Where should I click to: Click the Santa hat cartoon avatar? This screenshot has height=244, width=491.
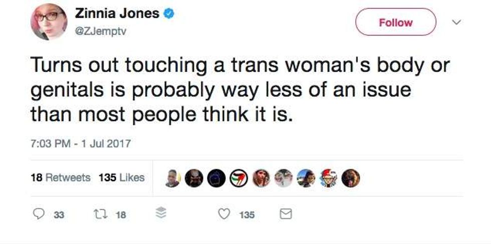point(329,178)
